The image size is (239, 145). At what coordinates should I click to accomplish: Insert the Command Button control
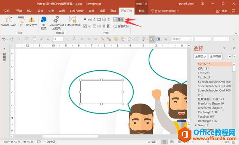[99, 19]
